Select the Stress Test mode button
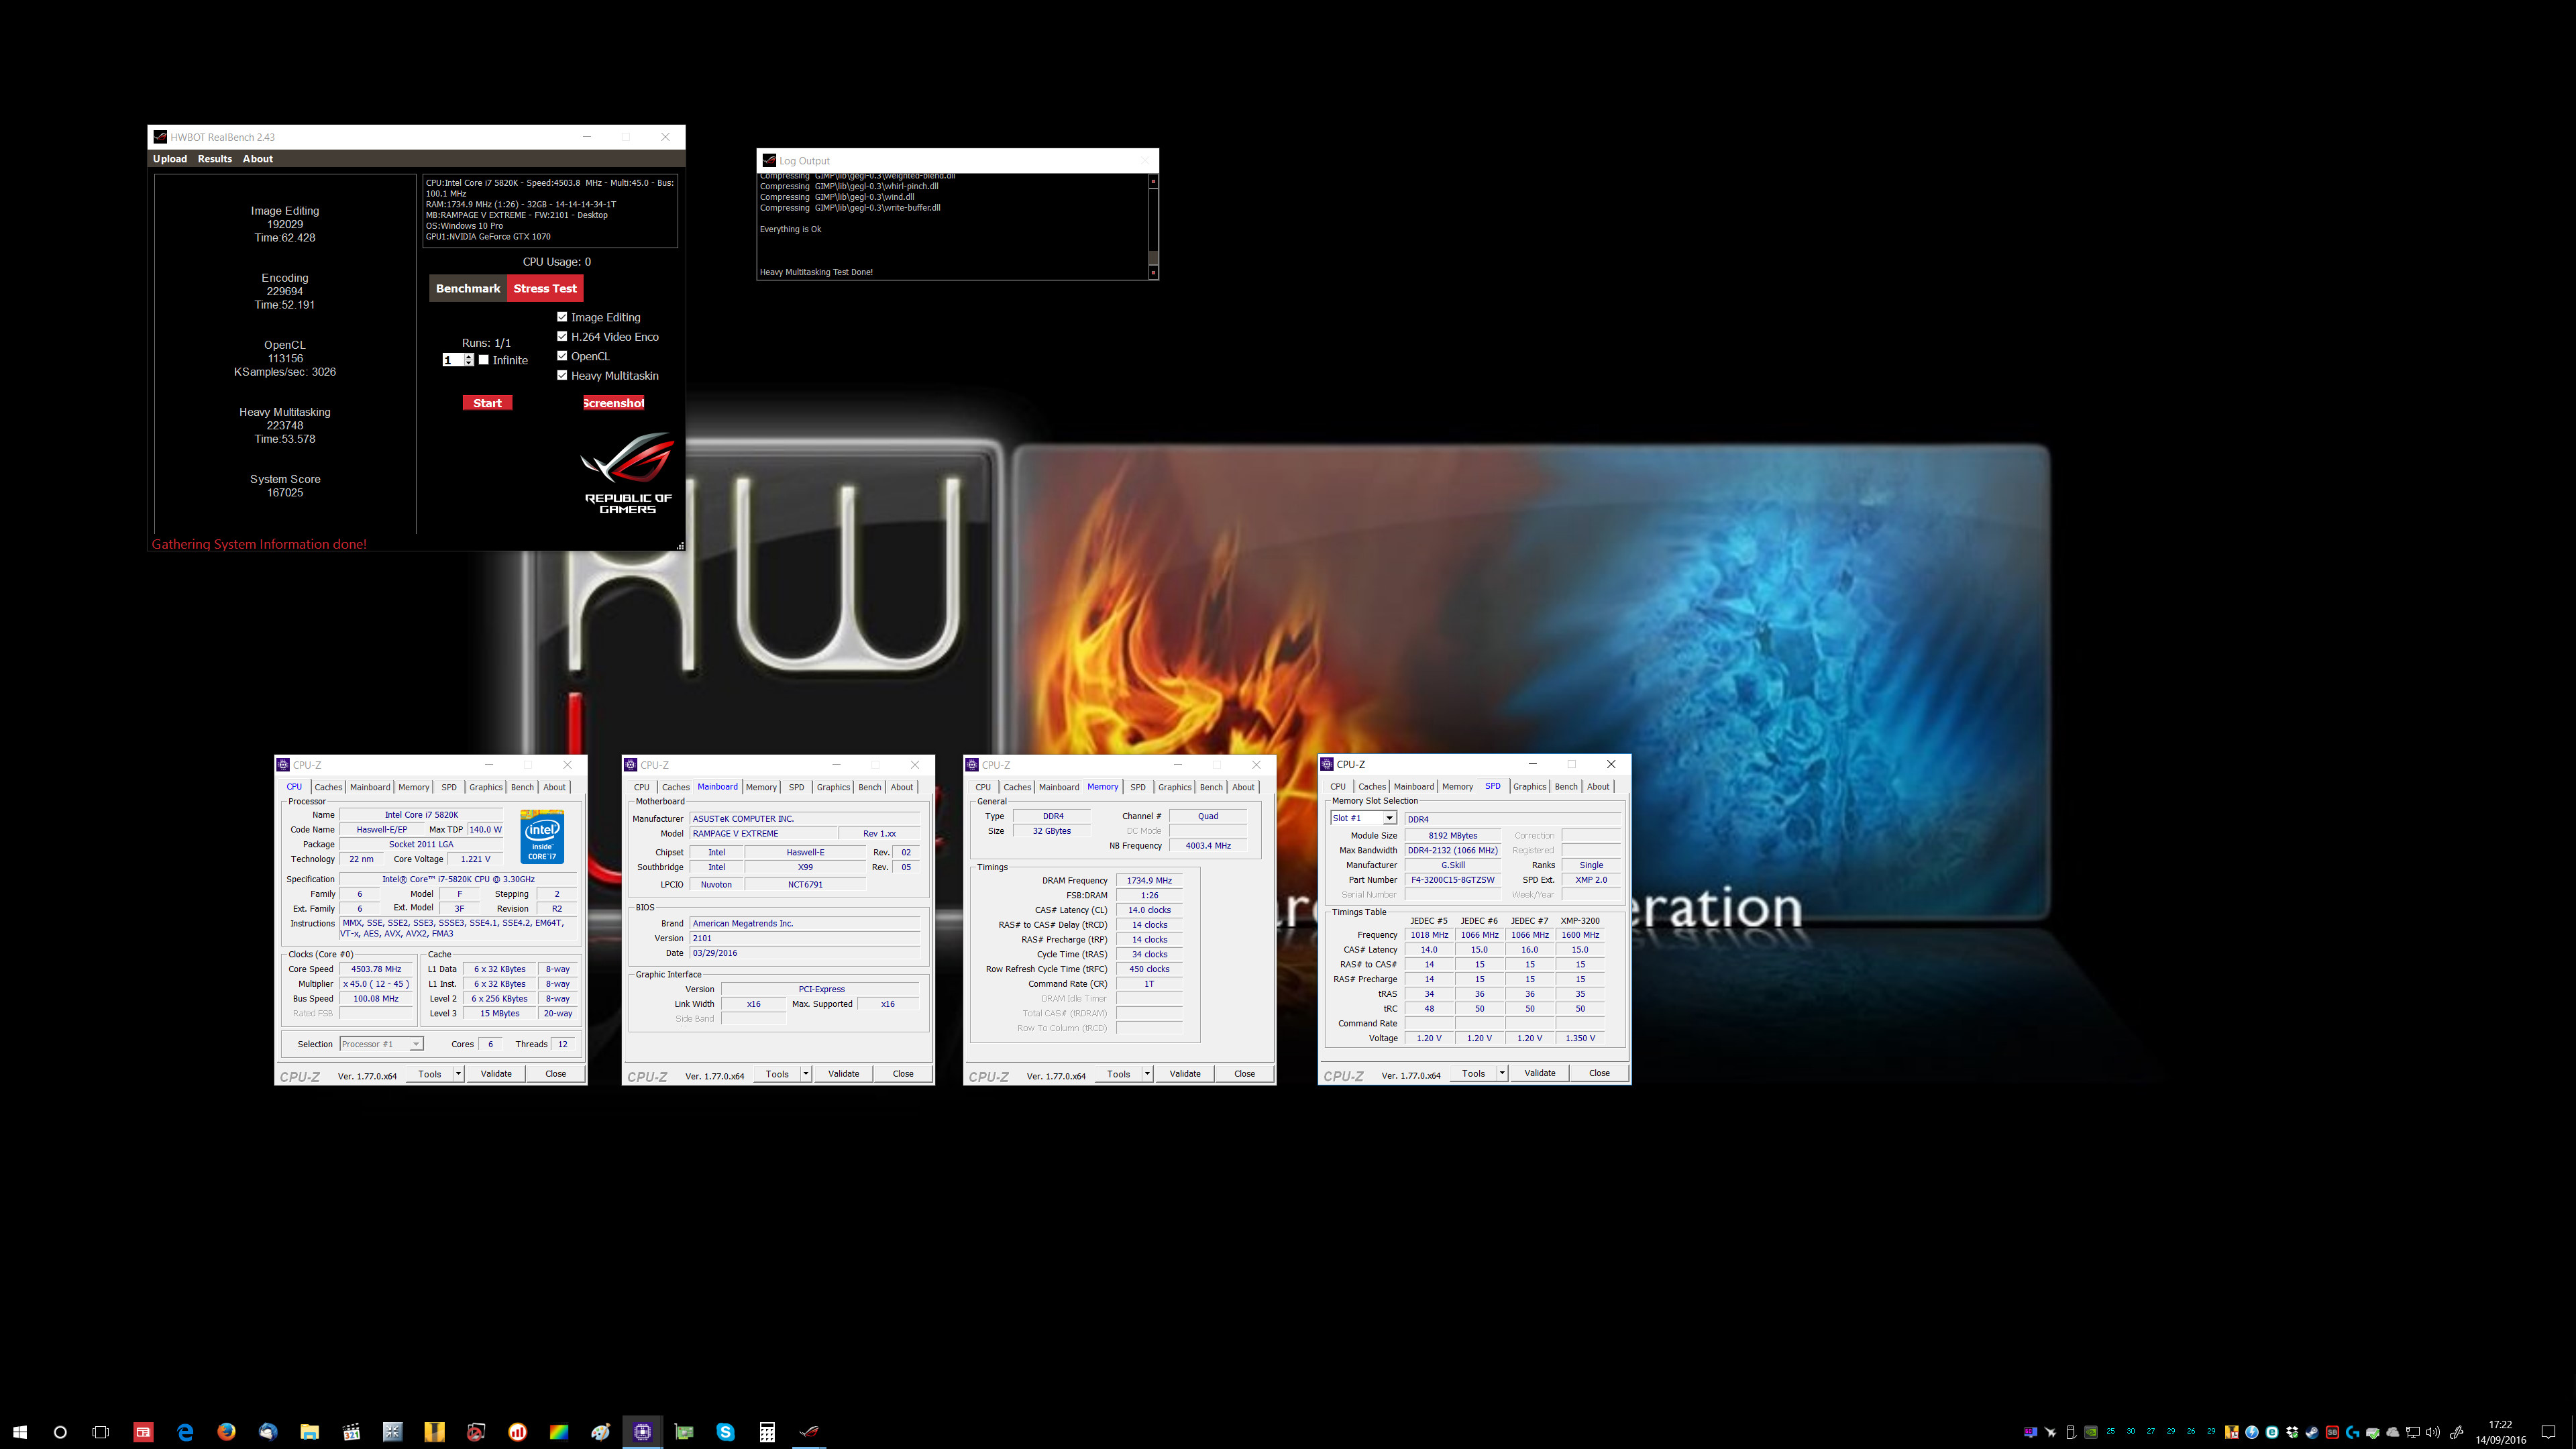Image resolution: width=2576 pixels, height=1449 pixels. pyautogui.click(x=545, y=288)
